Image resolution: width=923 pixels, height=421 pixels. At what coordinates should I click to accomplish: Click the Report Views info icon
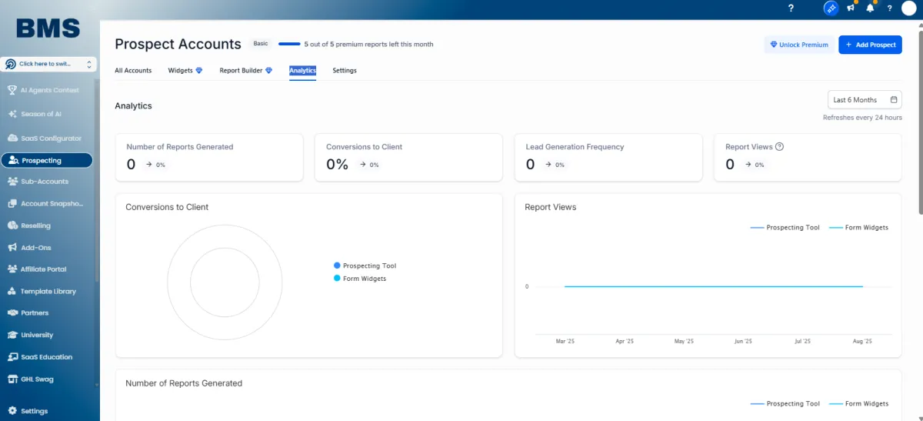[x=779, y=147]
